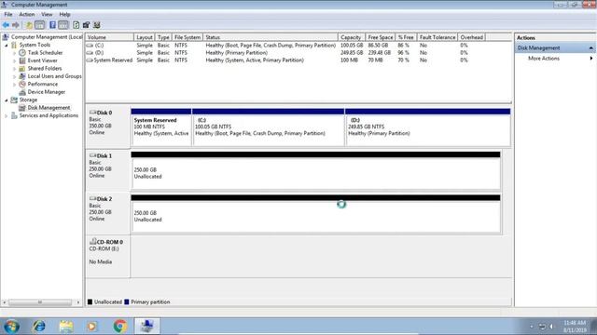Open the File menu
This screenshot has height=335, width=597.
point(8,15)
